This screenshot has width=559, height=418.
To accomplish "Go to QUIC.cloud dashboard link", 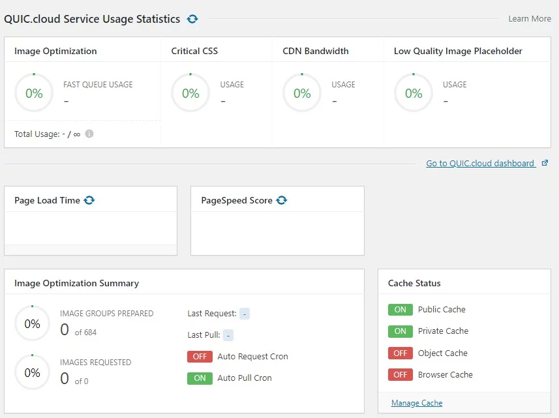I will (481, 163).
